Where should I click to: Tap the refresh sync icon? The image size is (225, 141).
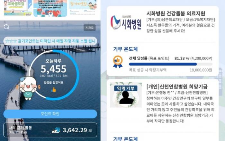tap(6, 27)
